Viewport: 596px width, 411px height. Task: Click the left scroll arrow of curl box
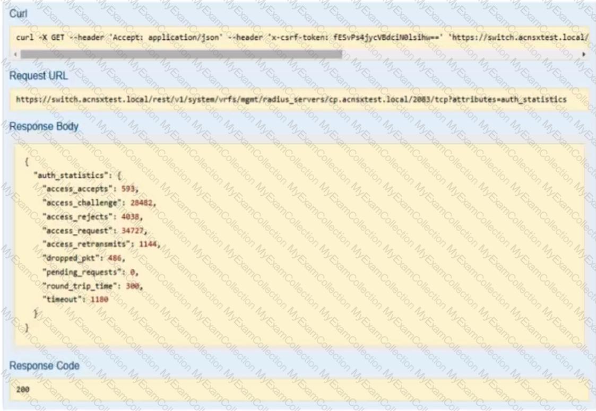point(15,54)
